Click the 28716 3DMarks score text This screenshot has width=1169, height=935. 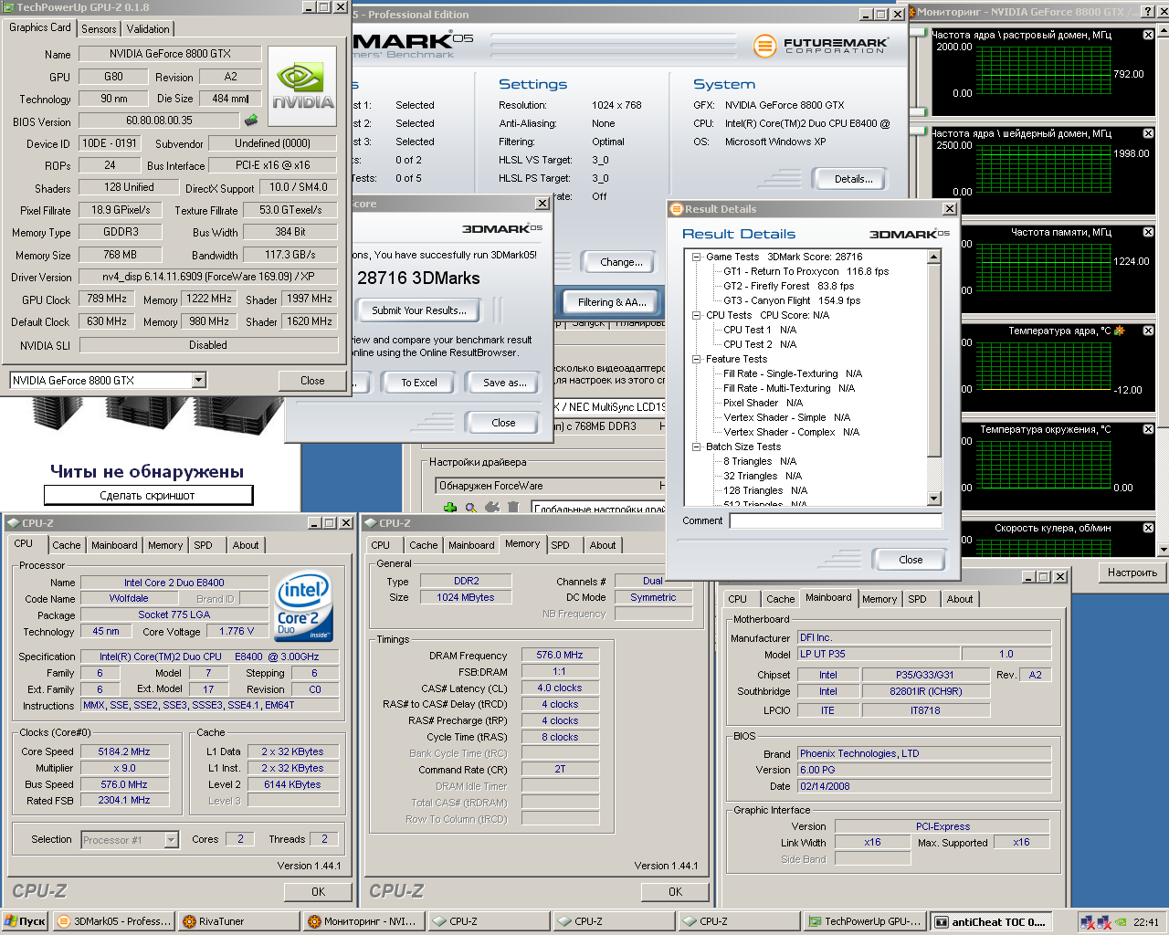(x=418, y=278)
